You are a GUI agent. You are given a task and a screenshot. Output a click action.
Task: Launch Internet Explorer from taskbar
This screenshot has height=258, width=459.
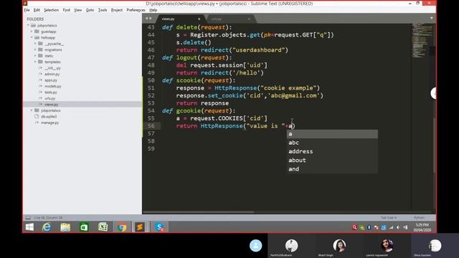point(47,227)
